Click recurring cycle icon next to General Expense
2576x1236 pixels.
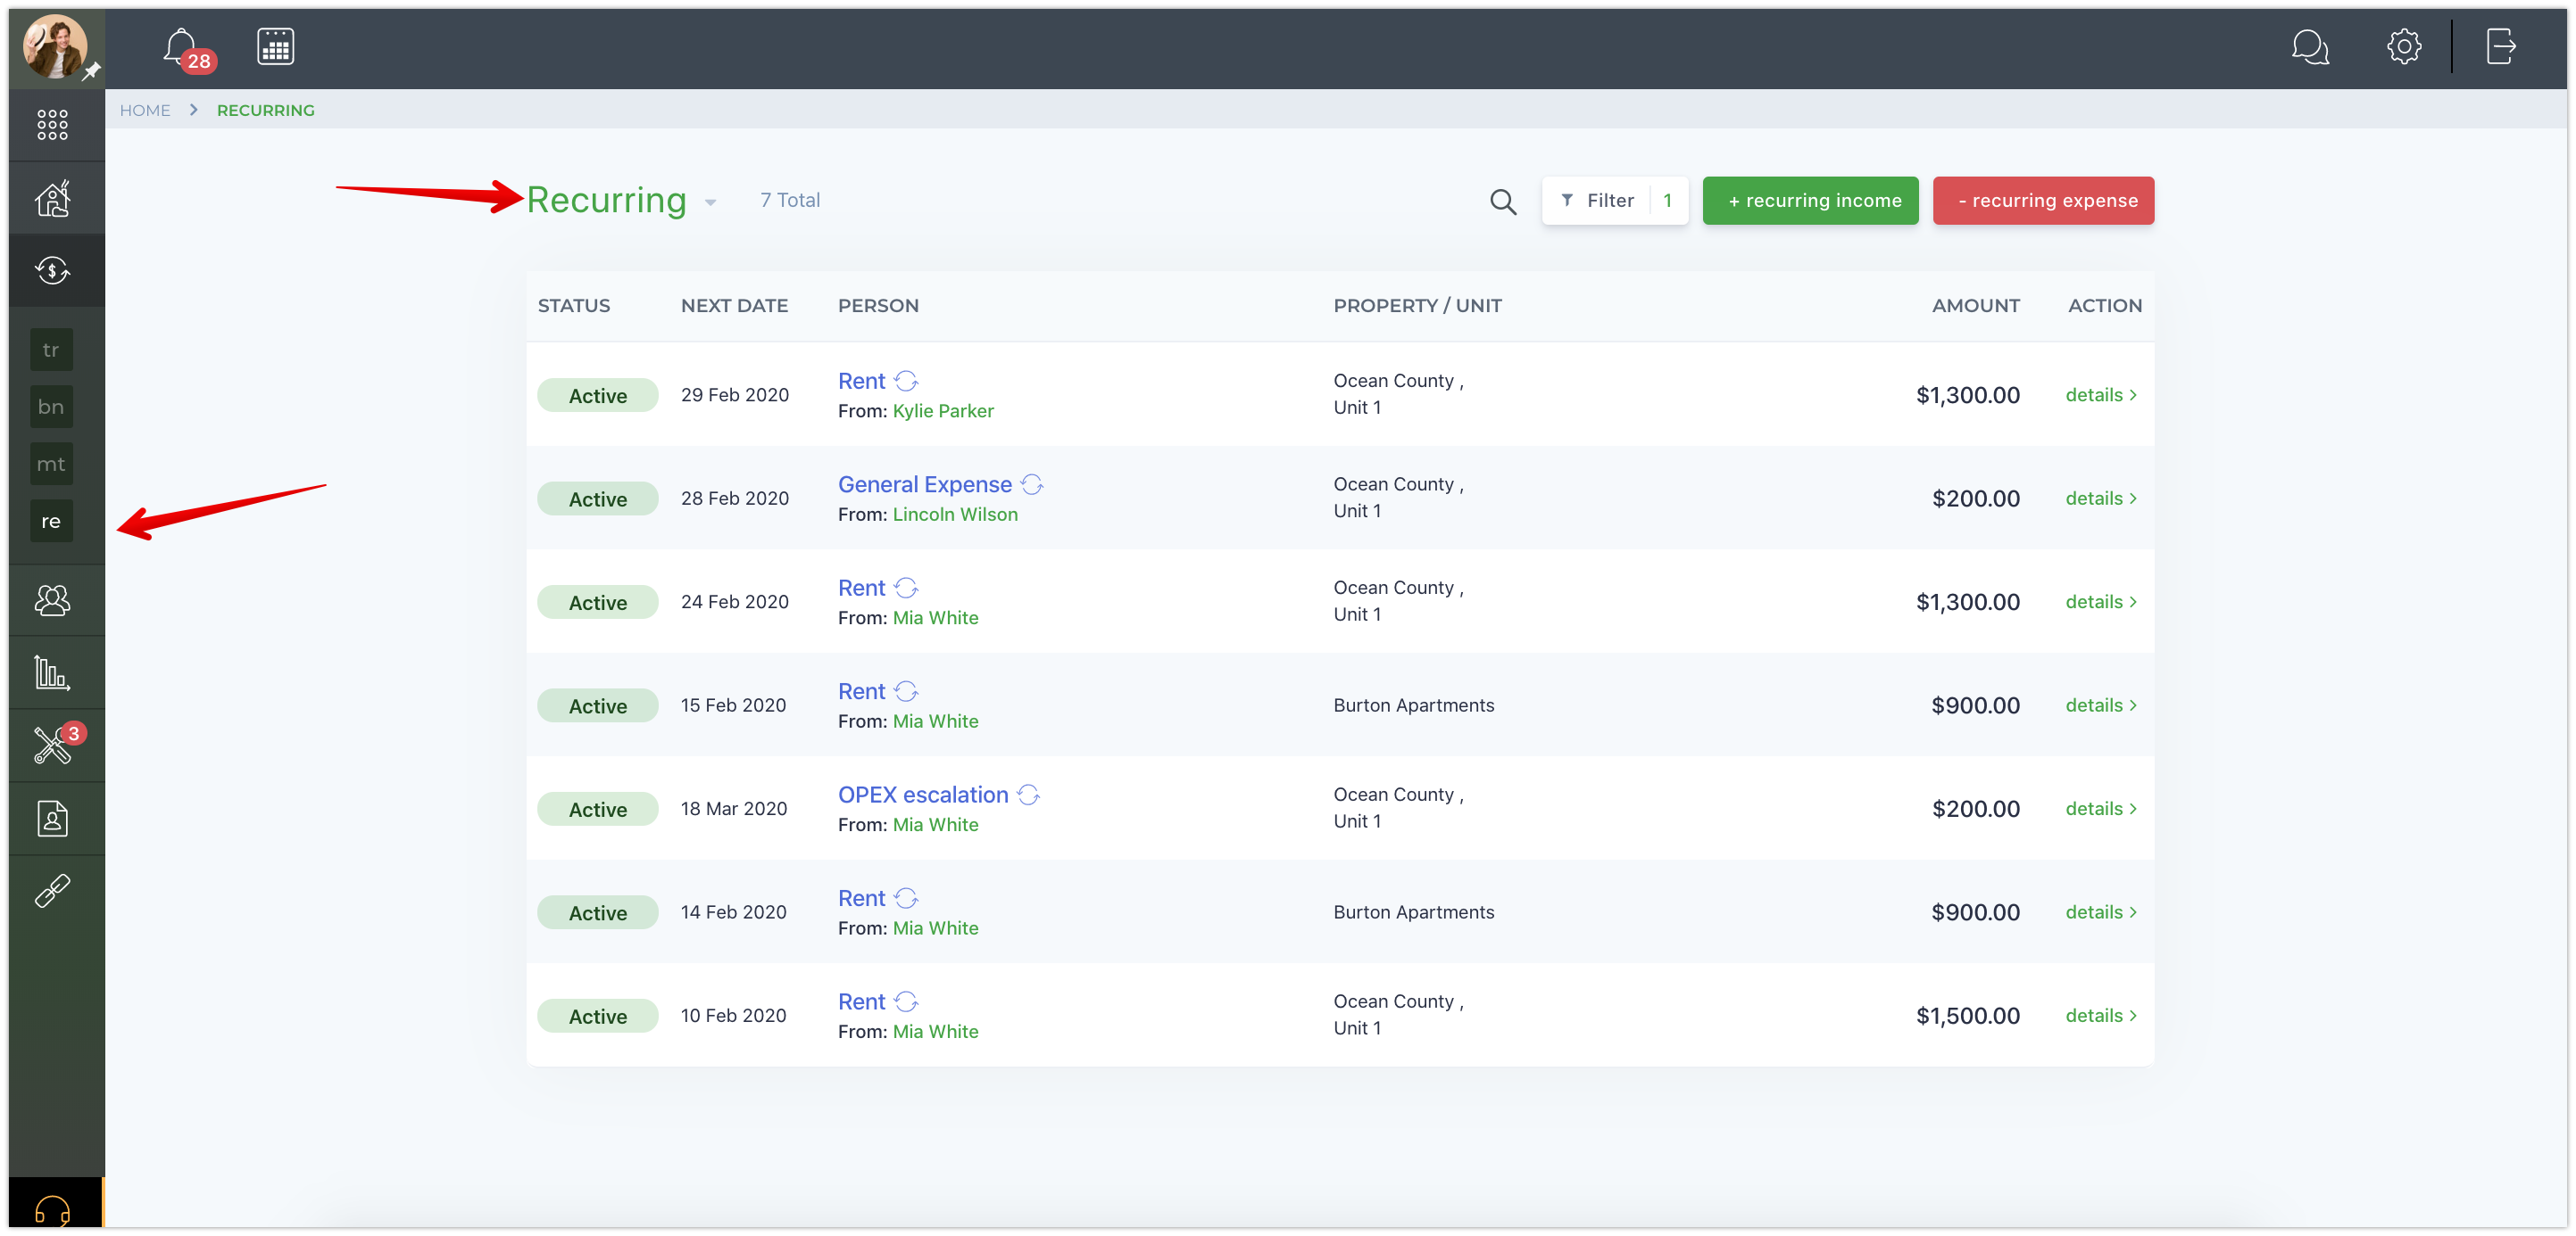(1032, 484)
